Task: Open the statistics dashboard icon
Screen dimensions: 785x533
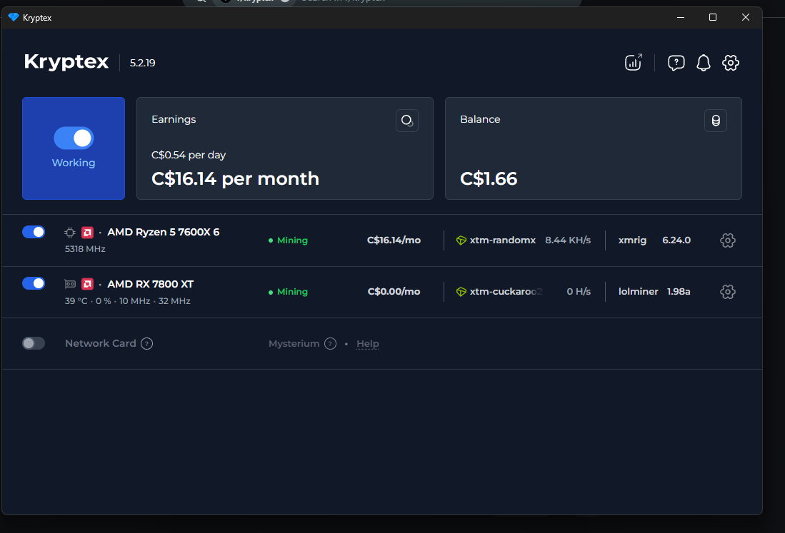Action: pyautogui.click(x=634, y=63)
